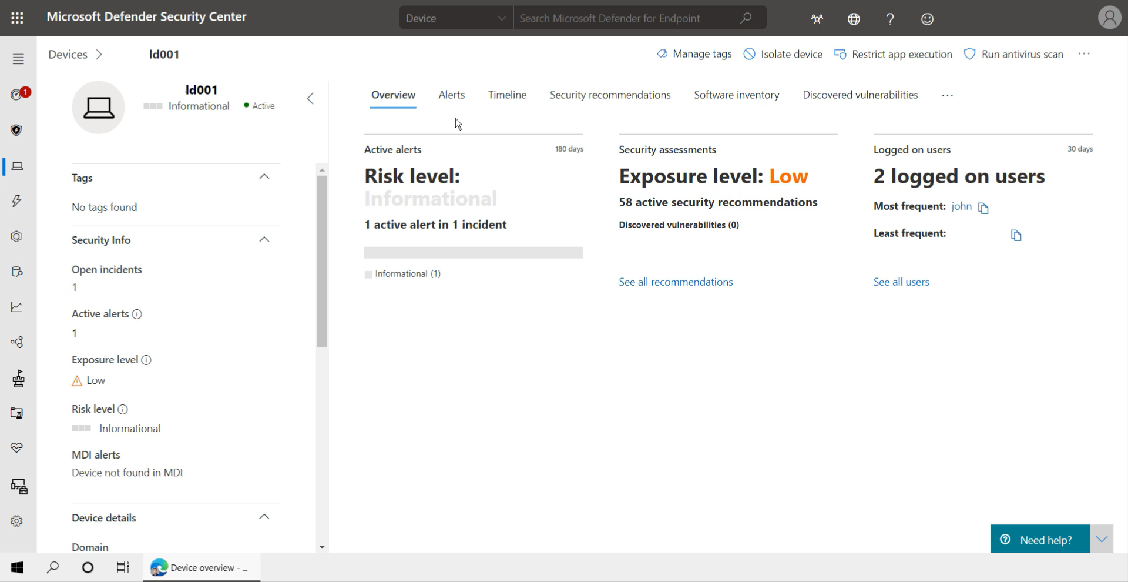
Task: Open the smiley feedback icon
Action: [x=927, y=19]
